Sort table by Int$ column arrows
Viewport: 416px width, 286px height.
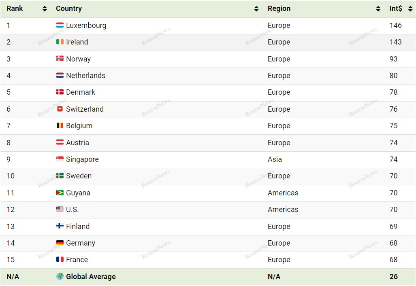(x=410, y=9)
